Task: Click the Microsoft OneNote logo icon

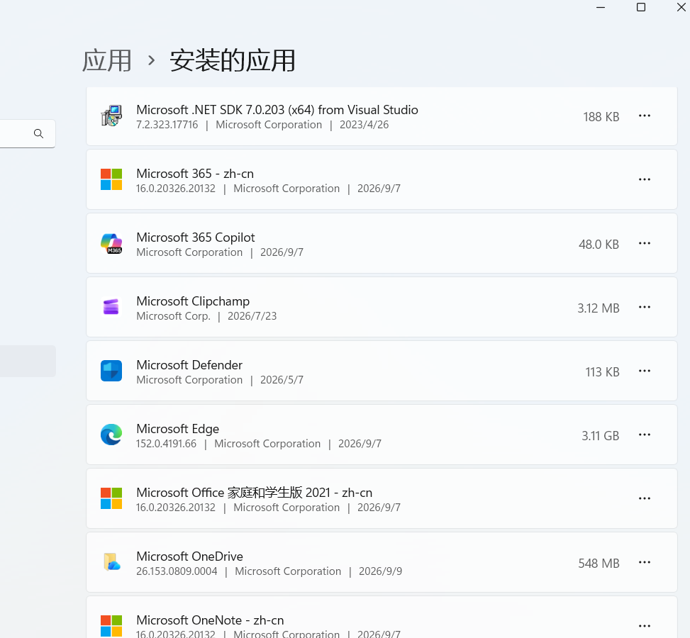Action: [111, 626]
